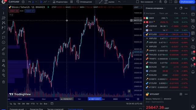Select the trend line drawing tool

coord(3,13)
